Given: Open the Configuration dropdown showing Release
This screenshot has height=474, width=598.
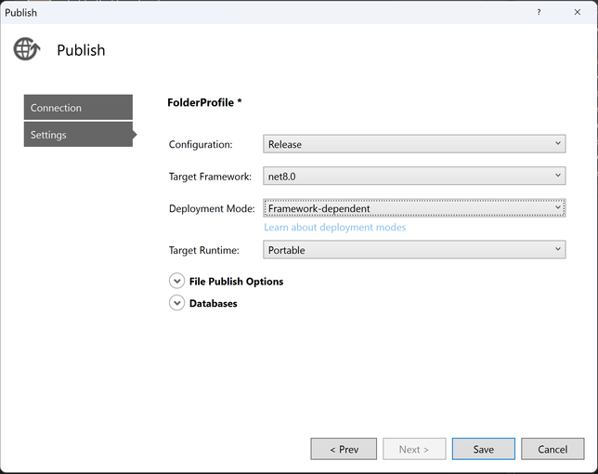Looking at the screenshot, I should pyautogui.click(x=414, y=144).
